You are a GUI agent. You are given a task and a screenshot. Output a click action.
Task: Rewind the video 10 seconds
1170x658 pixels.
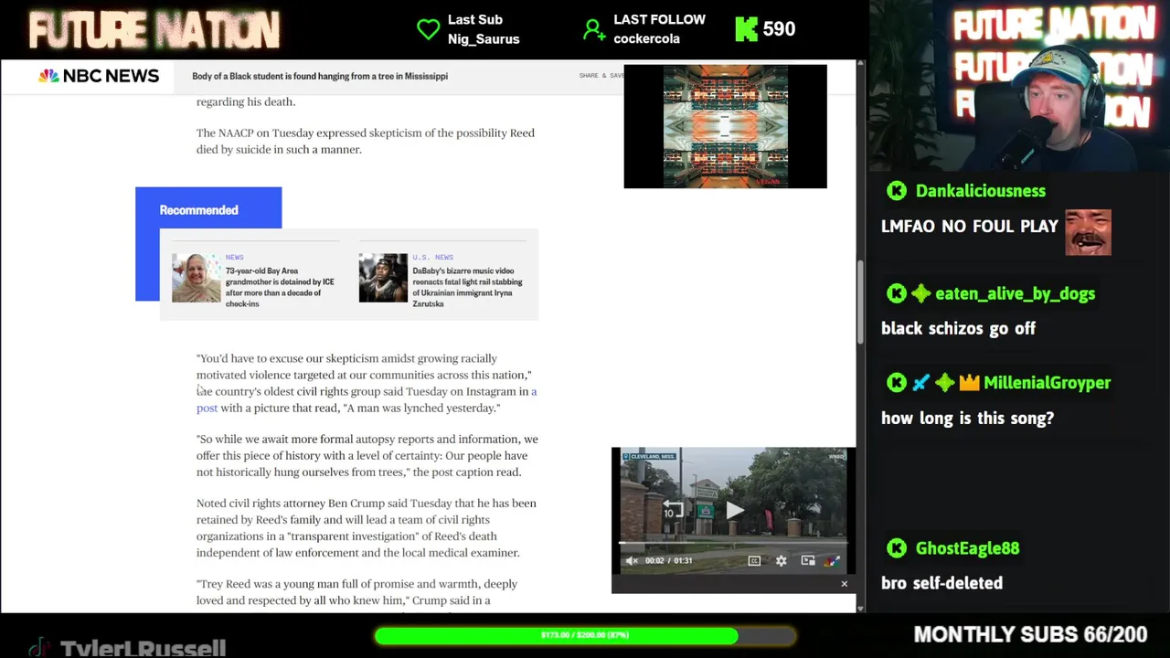point(673,510)
